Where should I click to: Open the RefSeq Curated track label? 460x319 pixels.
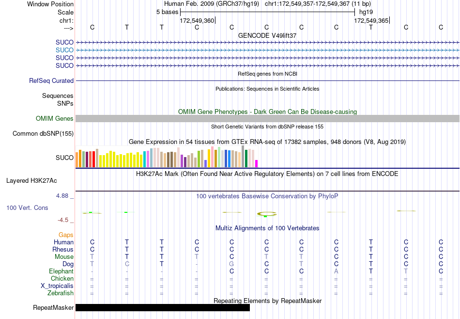point(51,80)
